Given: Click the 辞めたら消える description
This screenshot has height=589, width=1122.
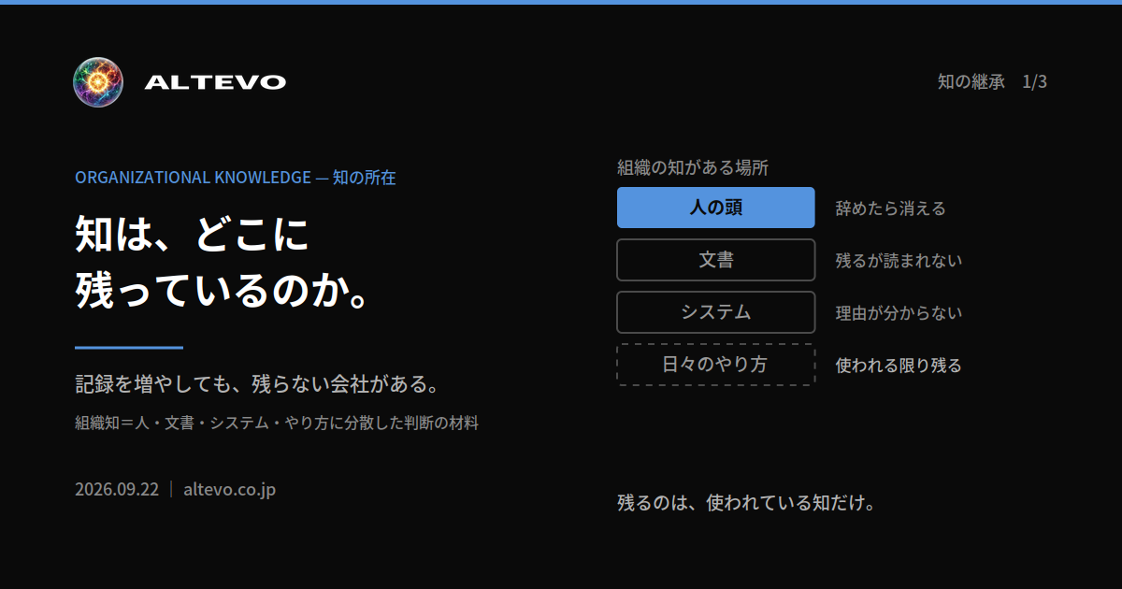Looking at the screenshot, I should pyautogui.click(x=890, y=208).
